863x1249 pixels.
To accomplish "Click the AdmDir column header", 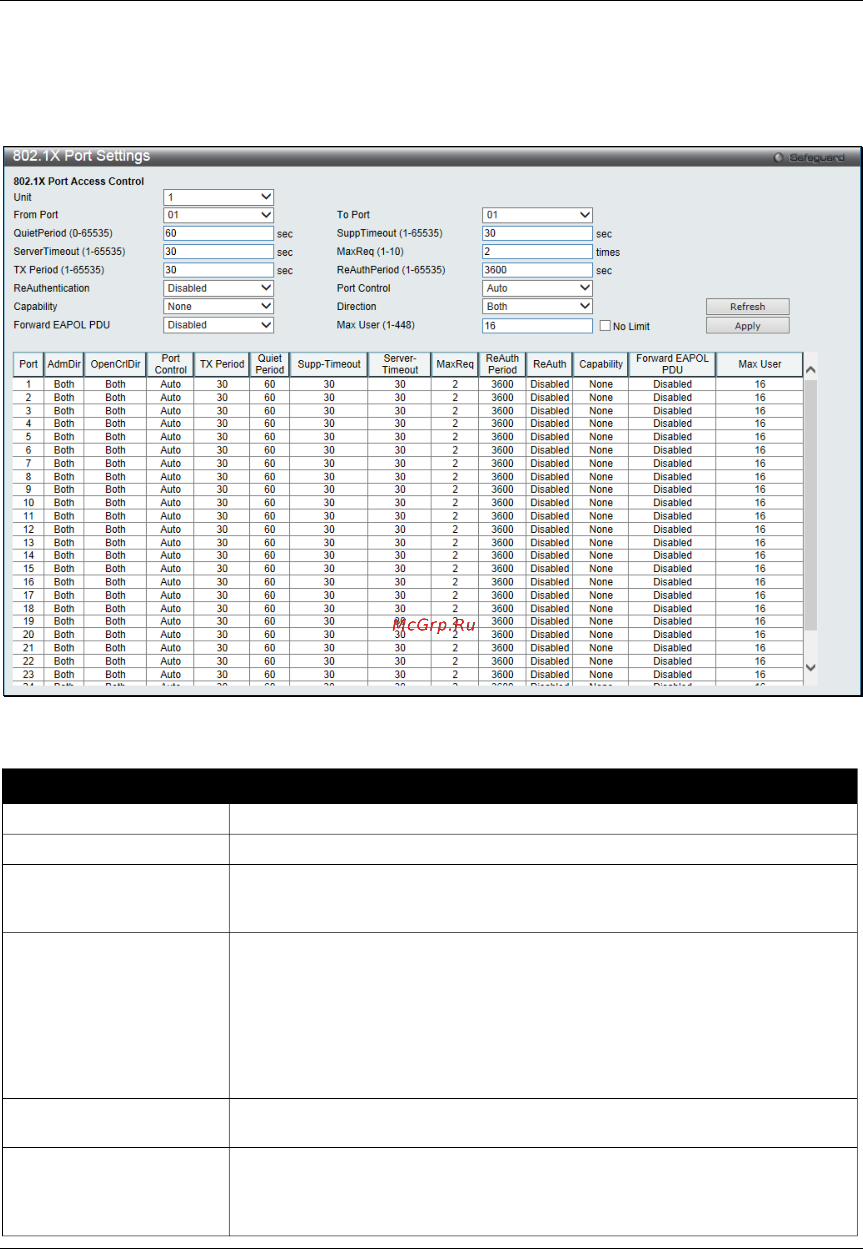I will click(64, 364).
